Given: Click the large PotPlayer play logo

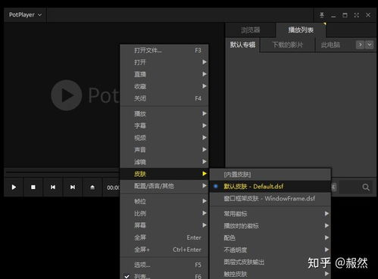Looking at the screenshot, I should [67, 95].
